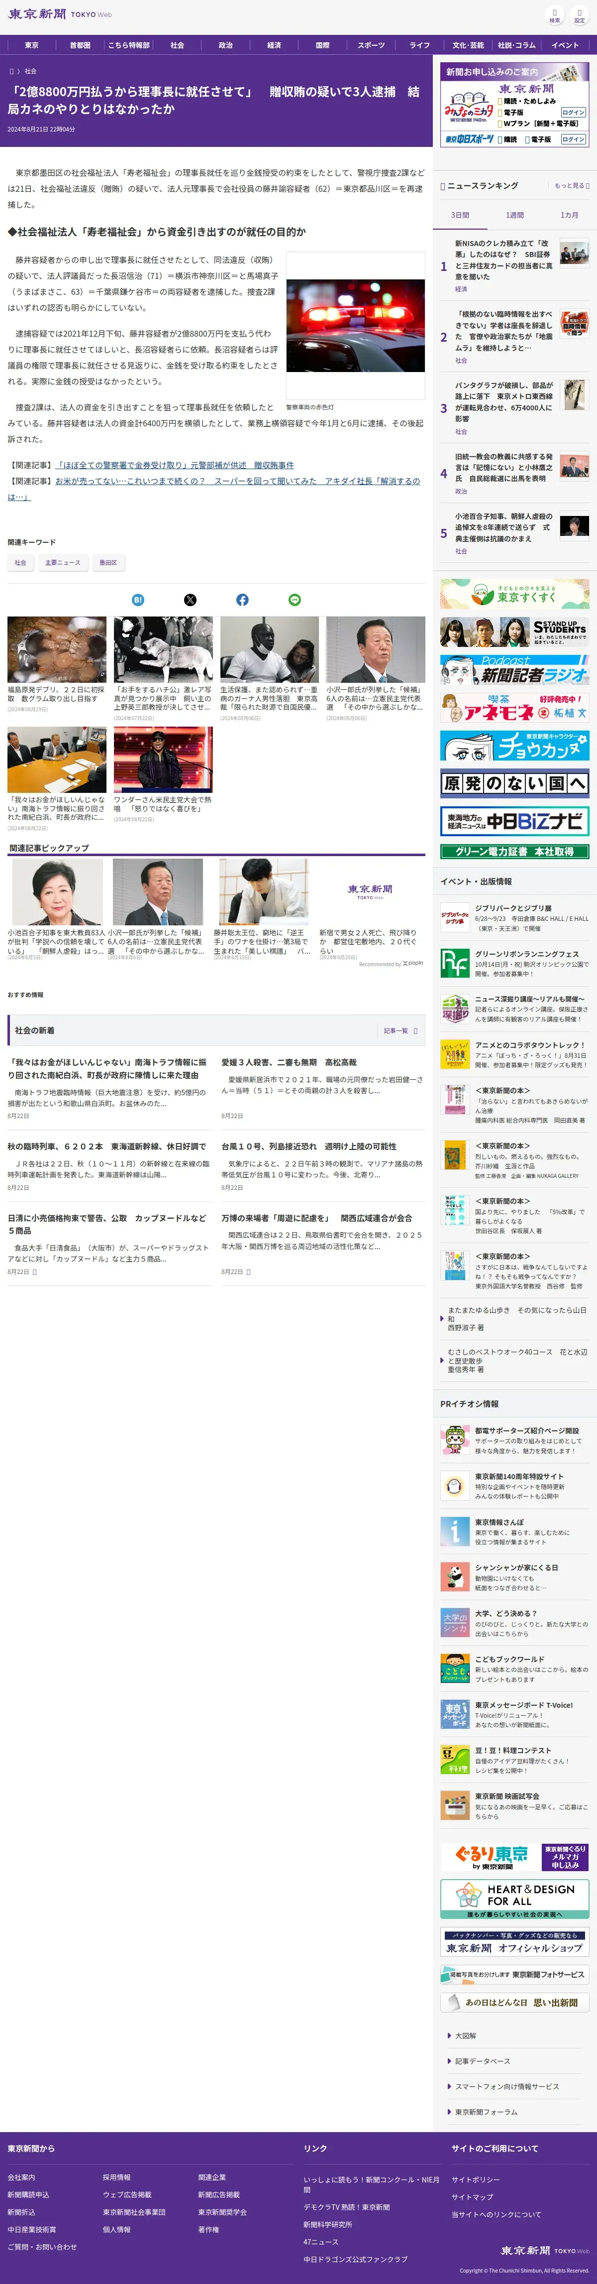The height and width of the screenshot is (2284, 597).
Task: Click 東京情報さんぽ info icon
Action: (x=454, y=1531)
